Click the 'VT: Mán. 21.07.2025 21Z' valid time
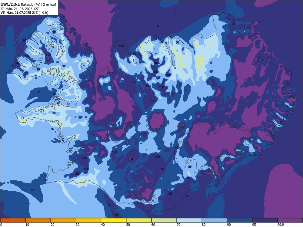The width and height of the screenshot is (303, 227). tap(19, 13)
